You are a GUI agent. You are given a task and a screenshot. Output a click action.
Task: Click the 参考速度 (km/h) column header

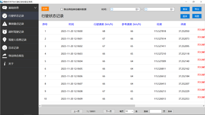tap(131, 24)
